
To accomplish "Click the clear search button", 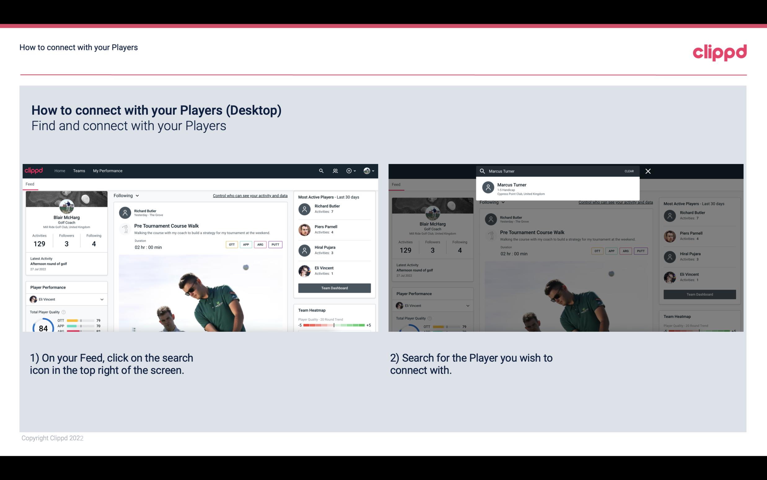I will (x=629, y=171).
